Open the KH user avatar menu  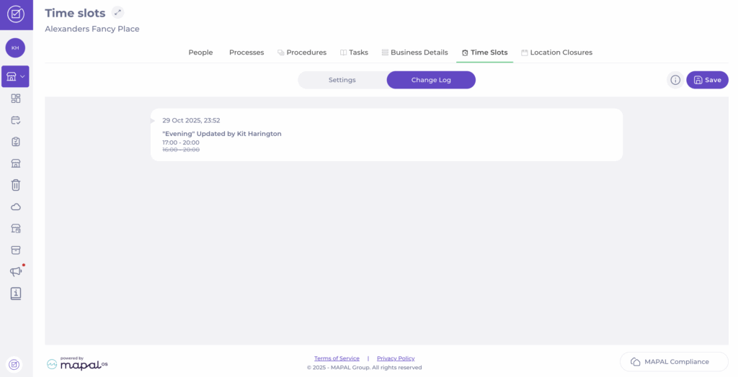(x=15, y=47)
